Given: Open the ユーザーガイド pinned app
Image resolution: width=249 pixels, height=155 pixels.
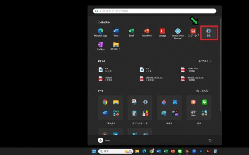Looking at the screenshot, I should pos(193,32).
